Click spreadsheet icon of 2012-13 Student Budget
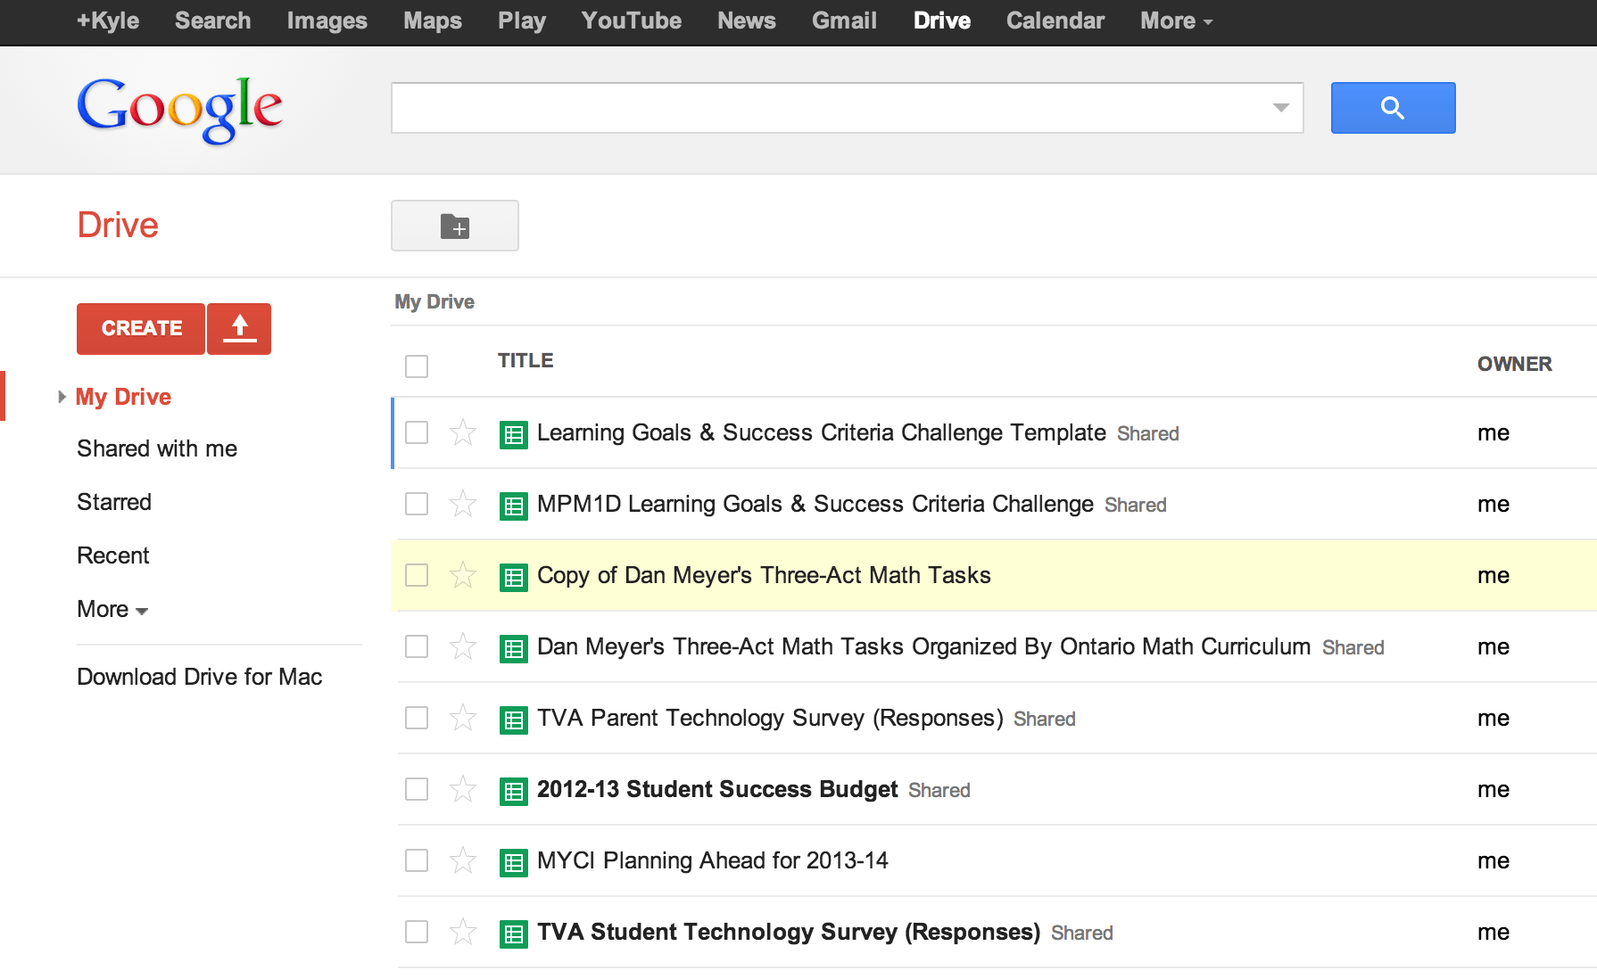This screenshot has width=1597, height=979. (x=514, y=791)
